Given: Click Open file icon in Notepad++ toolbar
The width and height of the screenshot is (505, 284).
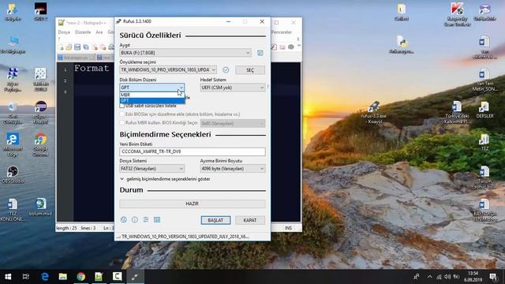Looking at the screenshot, I should [69, 47].
